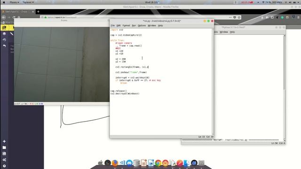This screenshot has width=301, height=169.
Task: Click the RESTART line in Python Shell
Action: tap(230, 140)
